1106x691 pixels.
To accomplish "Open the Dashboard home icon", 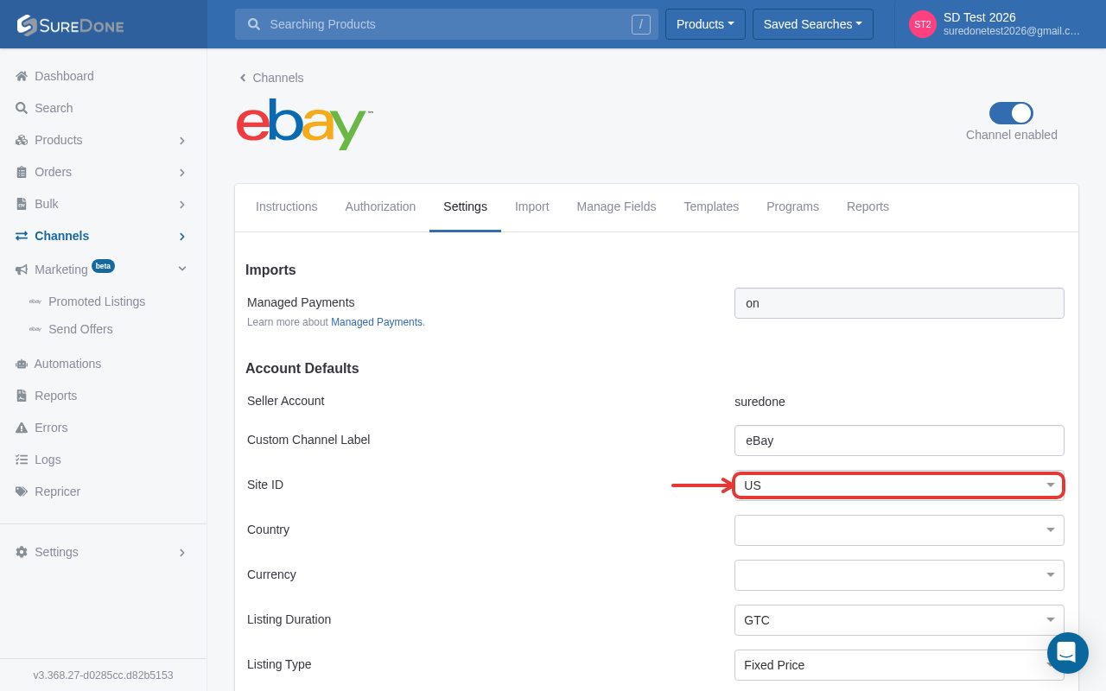I will tap(22, 76).
